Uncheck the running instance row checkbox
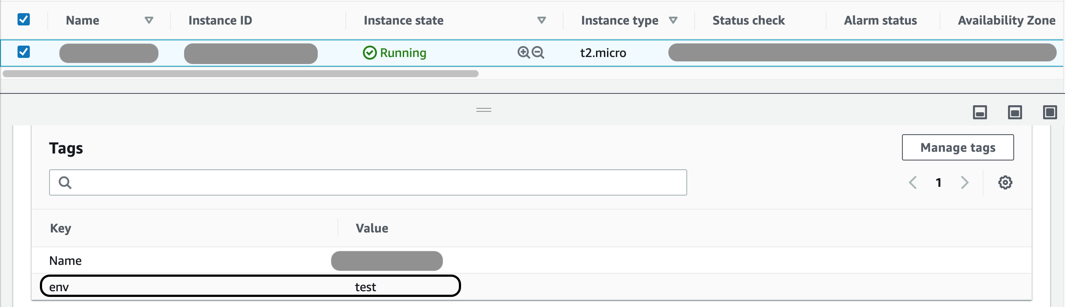1065x307 pixels. [24, 52]
